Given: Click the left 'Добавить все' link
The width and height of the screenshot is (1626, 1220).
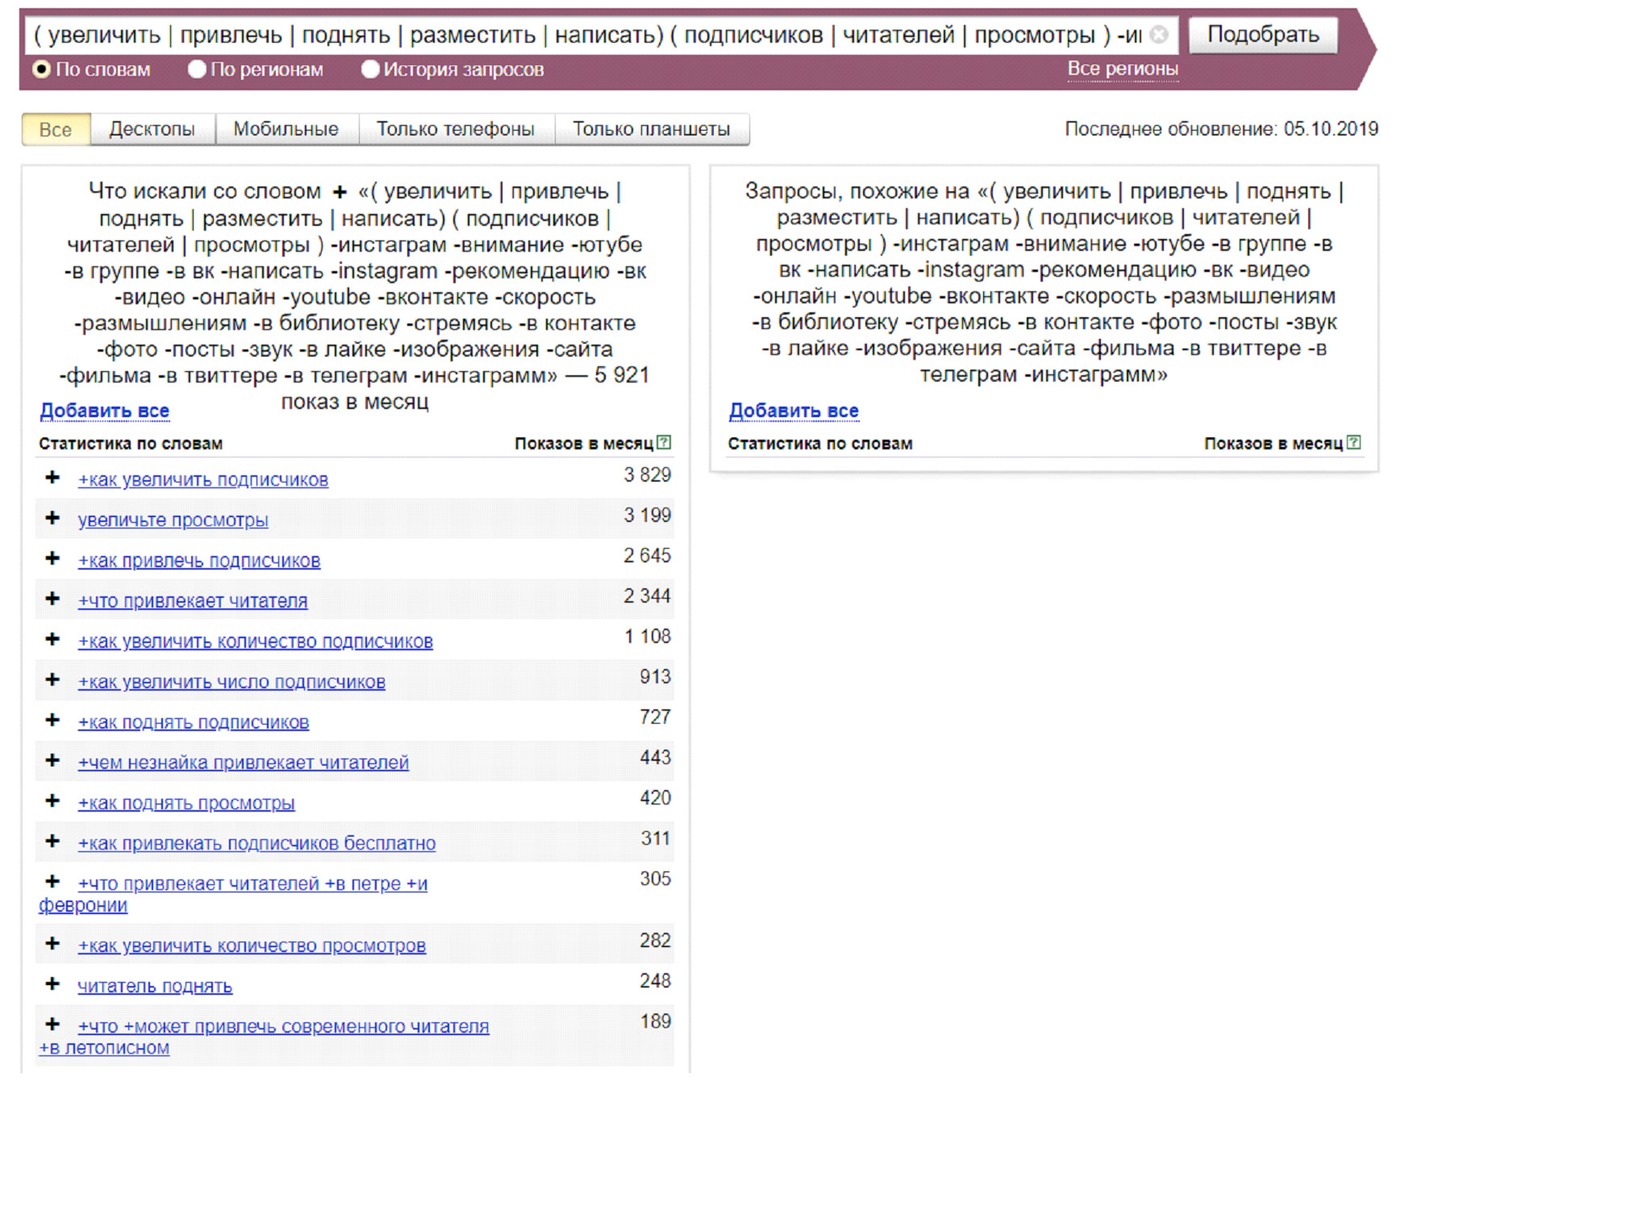Looking at the screenshot, I should [105, 411].
